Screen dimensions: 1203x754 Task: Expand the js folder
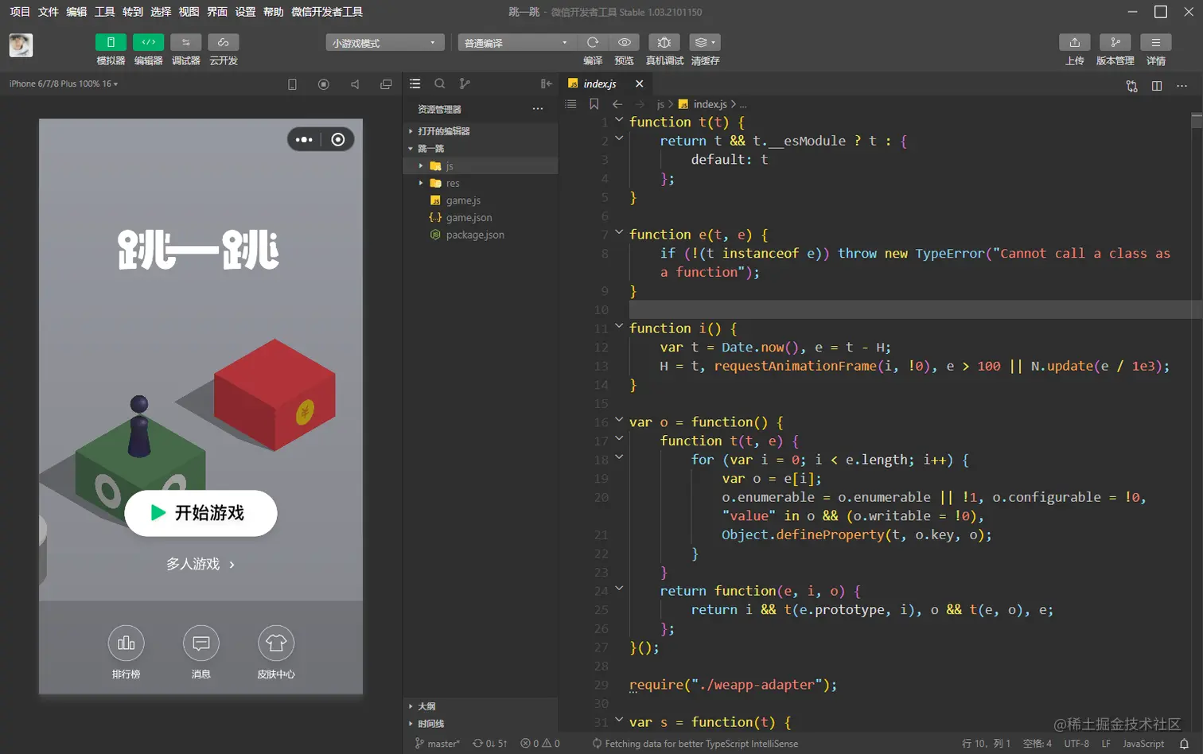coord(481,166)
